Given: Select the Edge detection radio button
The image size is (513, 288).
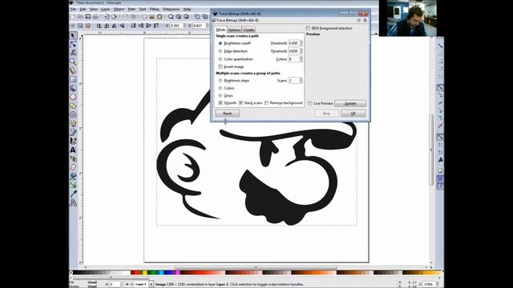Looking at the screenshot, I should pyautogui.click(x=220, y=51).
